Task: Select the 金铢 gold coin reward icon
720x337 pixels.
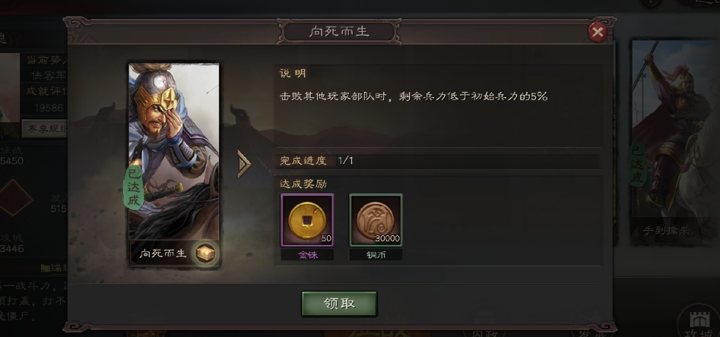Action: point(307,220)
